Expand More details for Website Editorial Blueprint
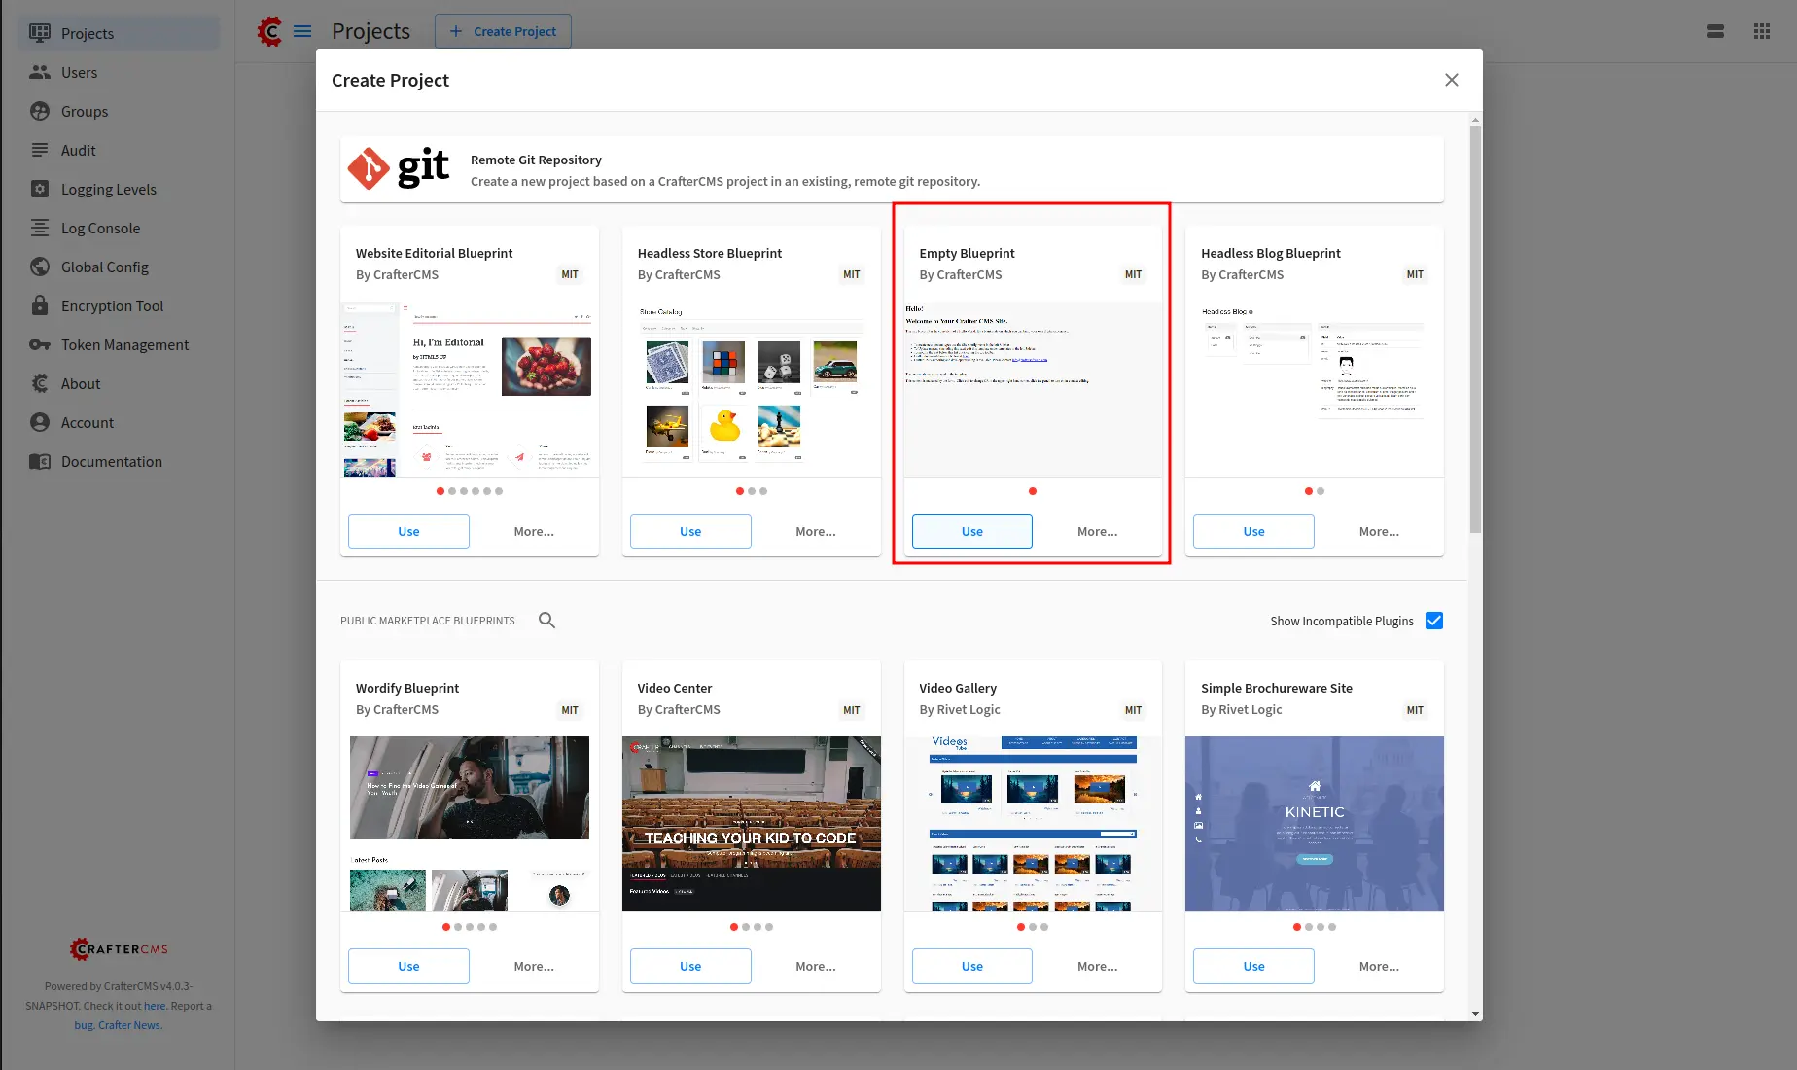The height and width of the screenshot is (1070, 1797). pyautogui.click(x=534, y=531)
